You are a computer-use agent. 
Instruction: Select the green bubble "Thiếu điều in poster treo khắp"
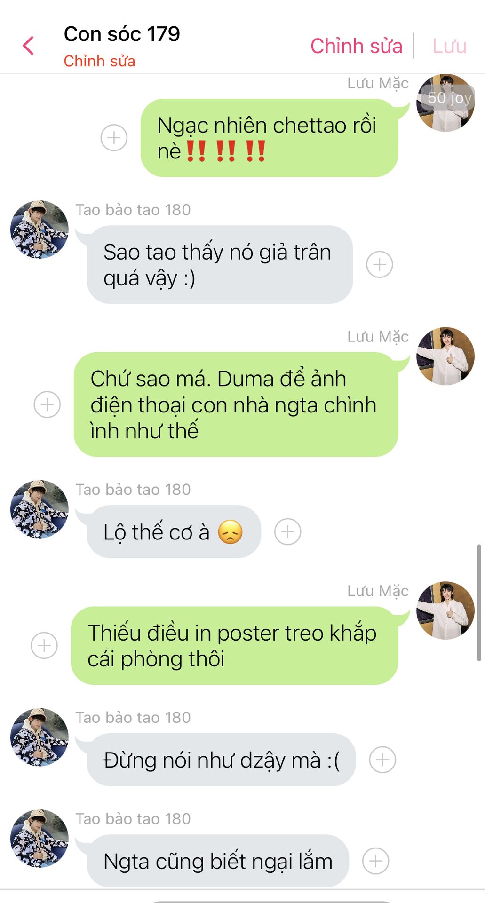click(x=235, y=645)
